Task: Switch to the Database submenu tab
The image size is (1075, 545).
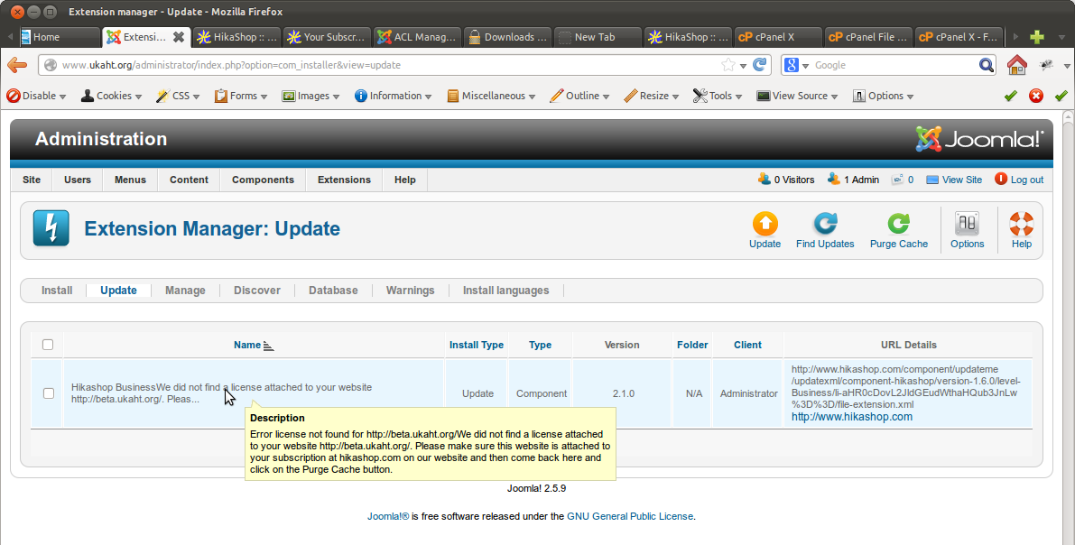Action: click(333, 291)
